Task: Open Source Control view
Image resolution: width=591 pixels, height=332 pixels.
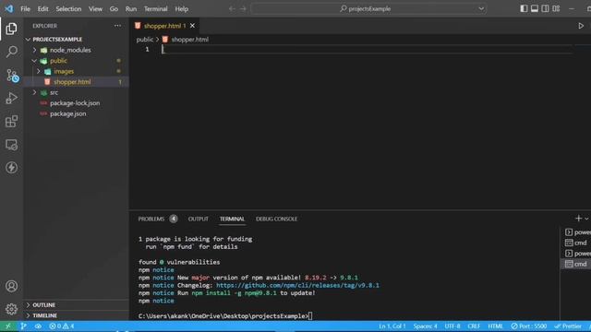Action: [x=11, y=76]
